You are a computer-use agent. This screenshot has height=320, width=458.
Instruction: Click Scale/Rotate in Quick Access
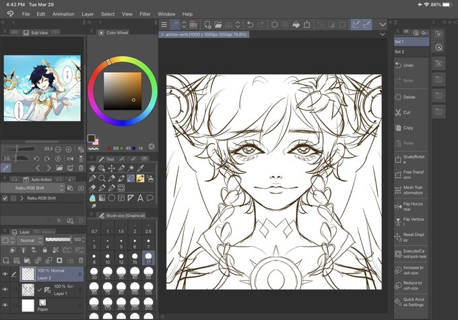410,159
